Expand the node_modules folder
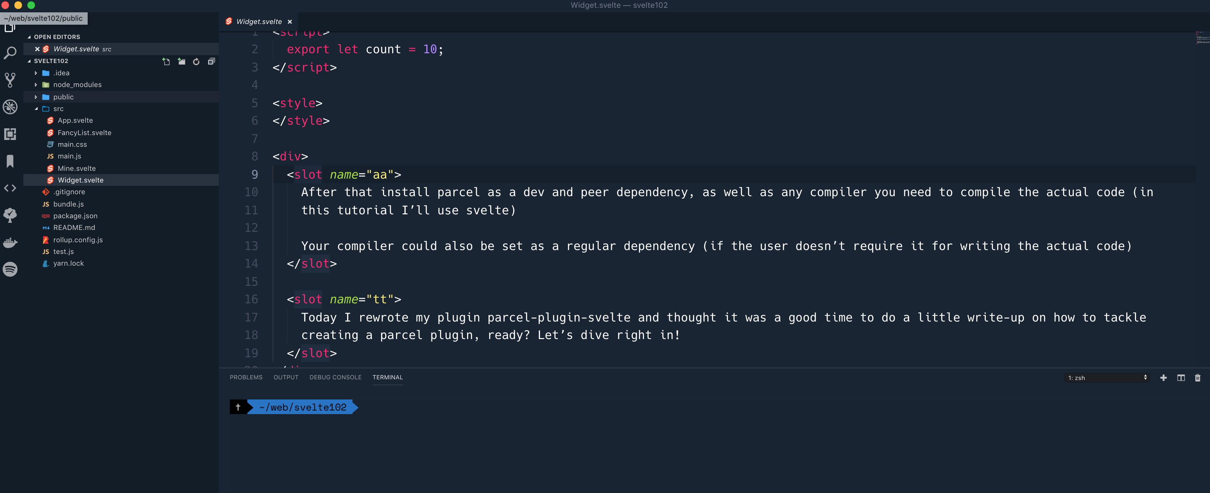 [x=77, y=84]
